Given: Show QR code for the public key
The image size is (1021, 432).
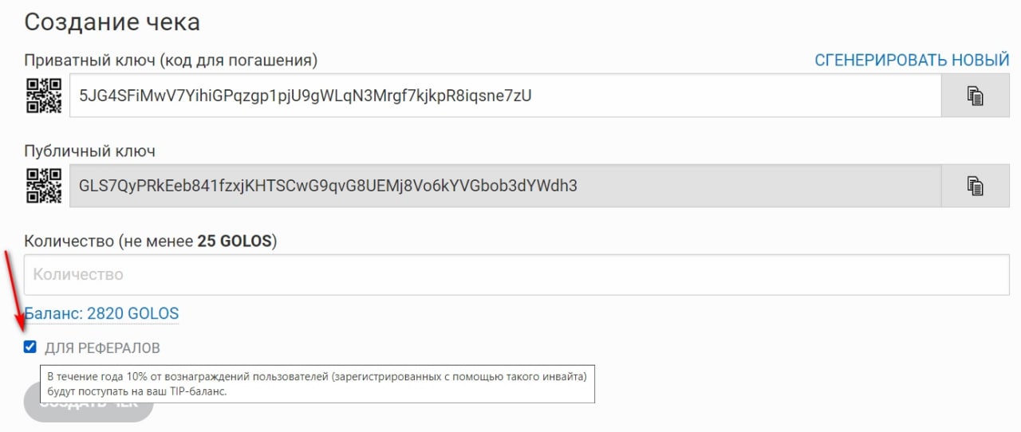Looking at the screenshot, I should (x=44, y=186).
